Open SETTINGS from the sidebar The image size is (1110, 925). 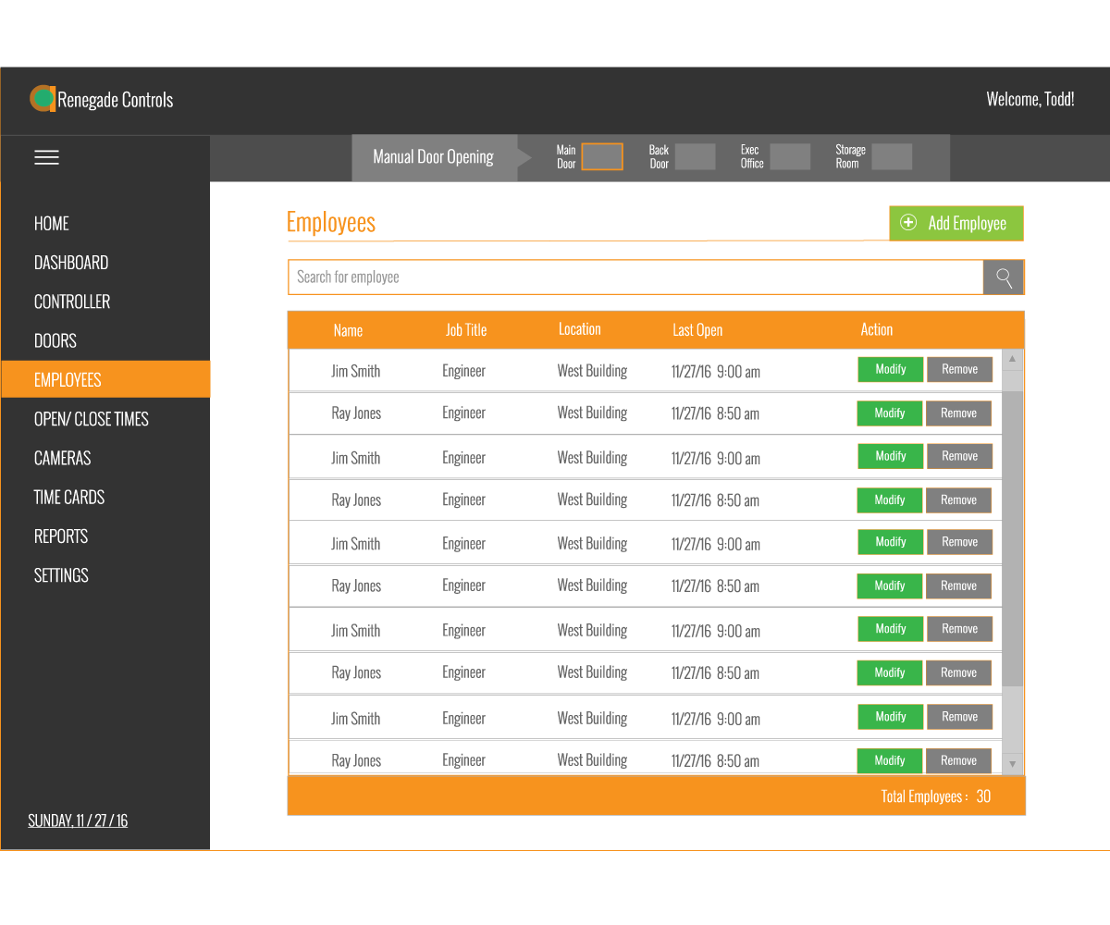coord(60,574)
